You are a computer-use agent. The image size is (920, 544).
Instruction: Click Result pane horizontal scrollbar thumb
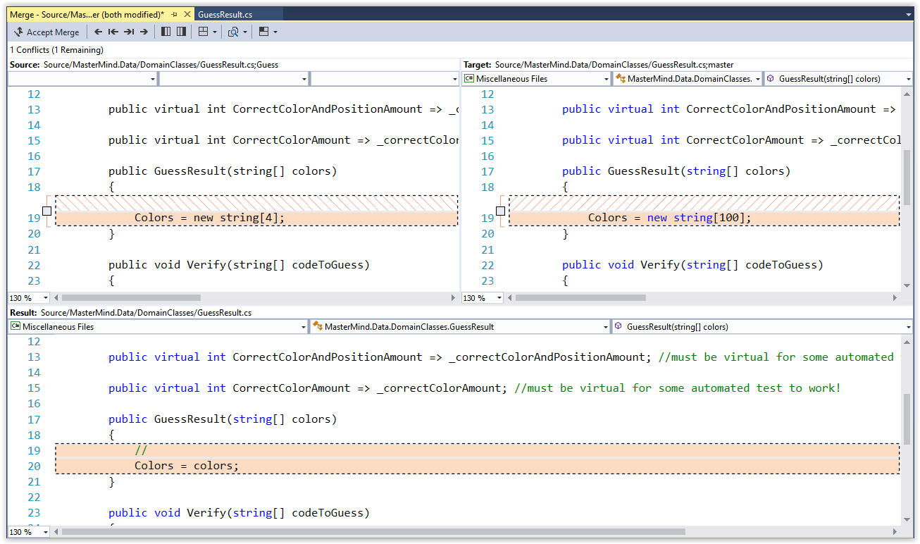[374, 532]
